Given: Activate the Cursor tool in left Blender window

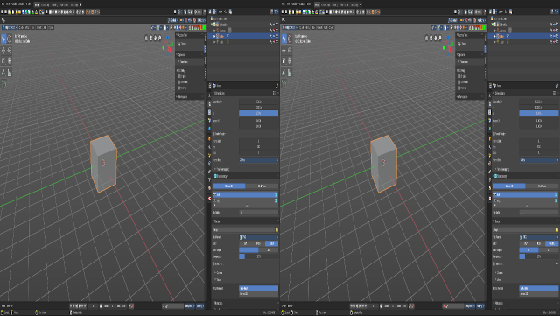Looking at the screenshot, I should pos(10,39).
